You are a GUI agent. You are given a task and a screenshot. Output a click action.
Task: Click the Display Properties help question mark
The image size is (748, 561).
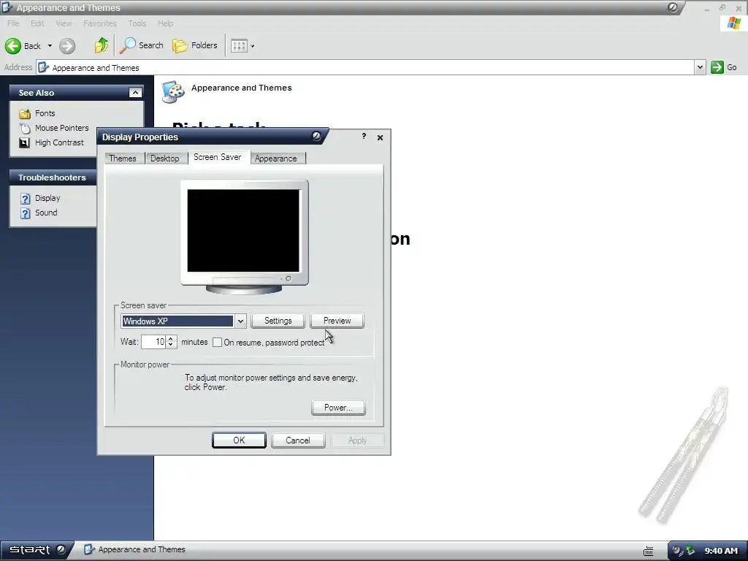pos(364,137)
